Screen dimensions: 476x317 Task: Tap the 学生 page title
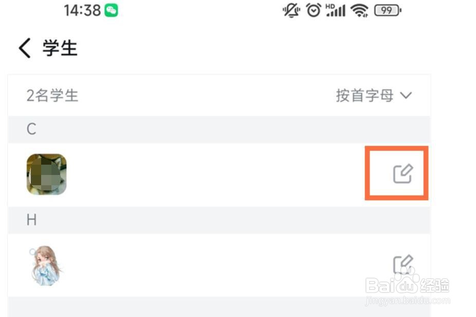click(60, 48)
